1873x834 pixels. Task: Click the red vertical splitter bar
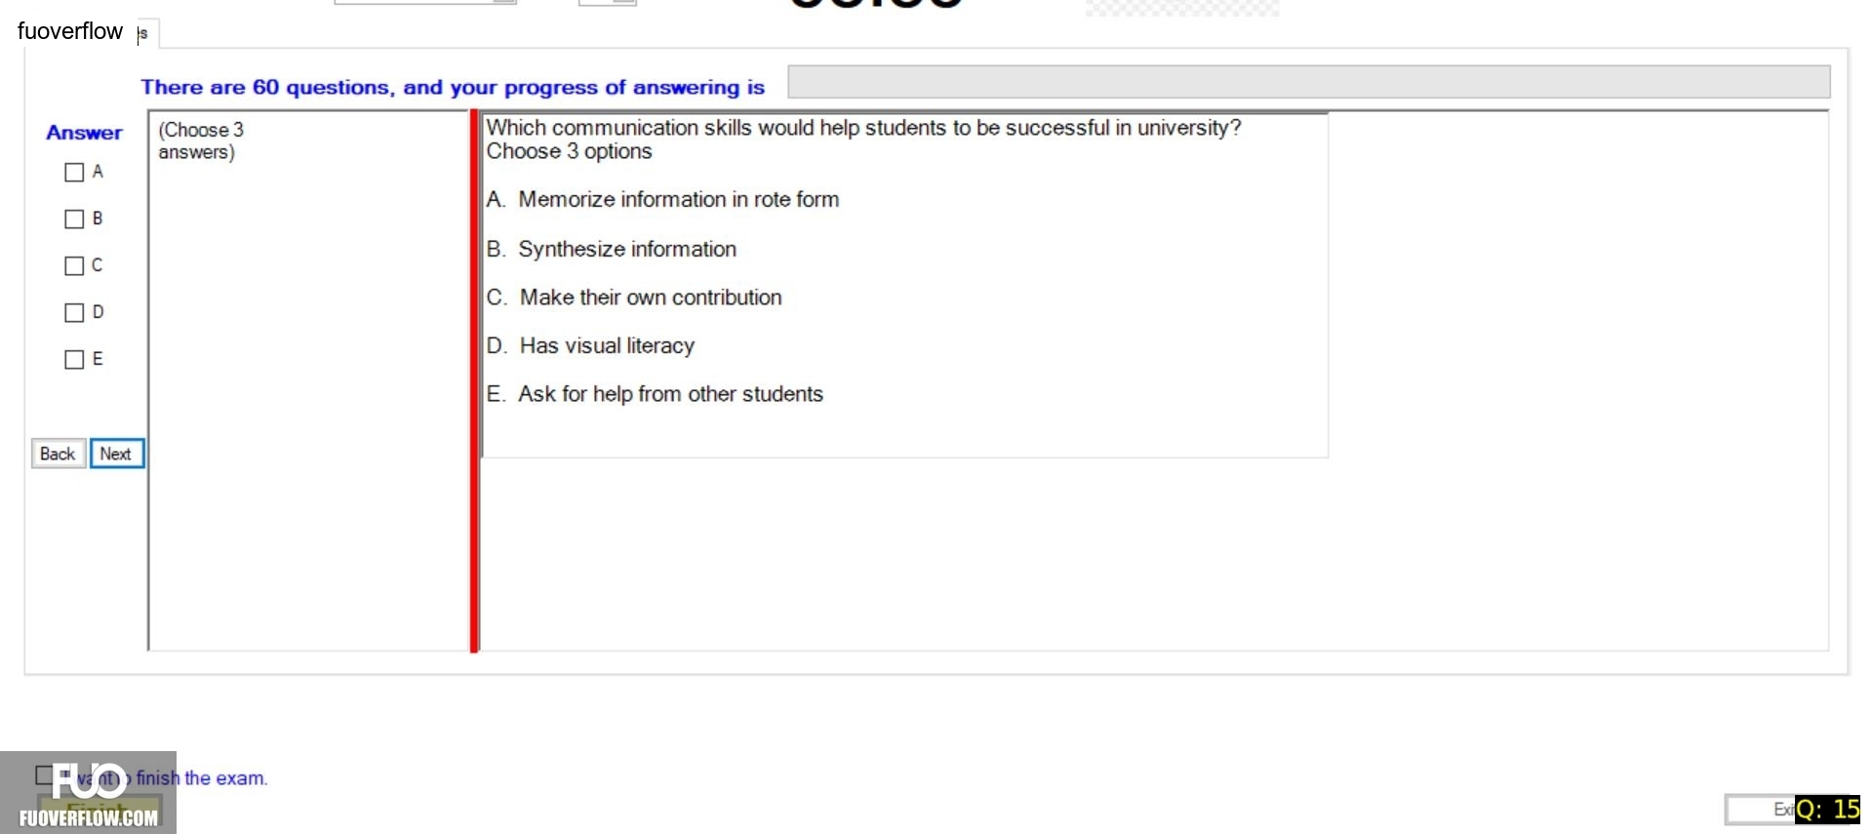pyautogui.click(x=474, y=380)
